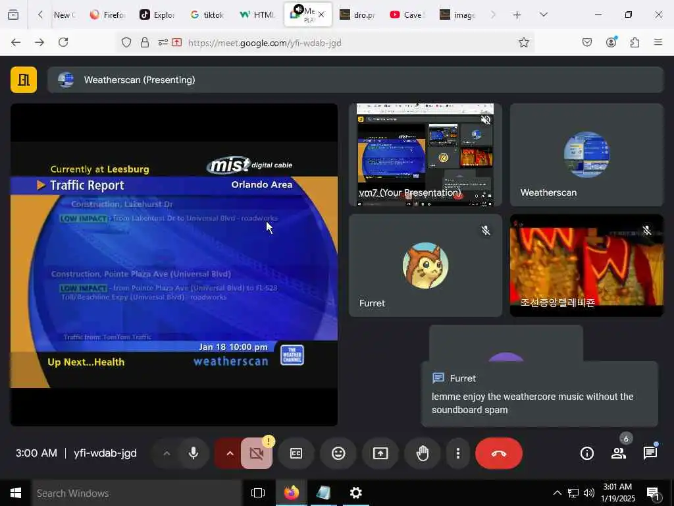Switch to the HTML tab

tap(257, 14)
